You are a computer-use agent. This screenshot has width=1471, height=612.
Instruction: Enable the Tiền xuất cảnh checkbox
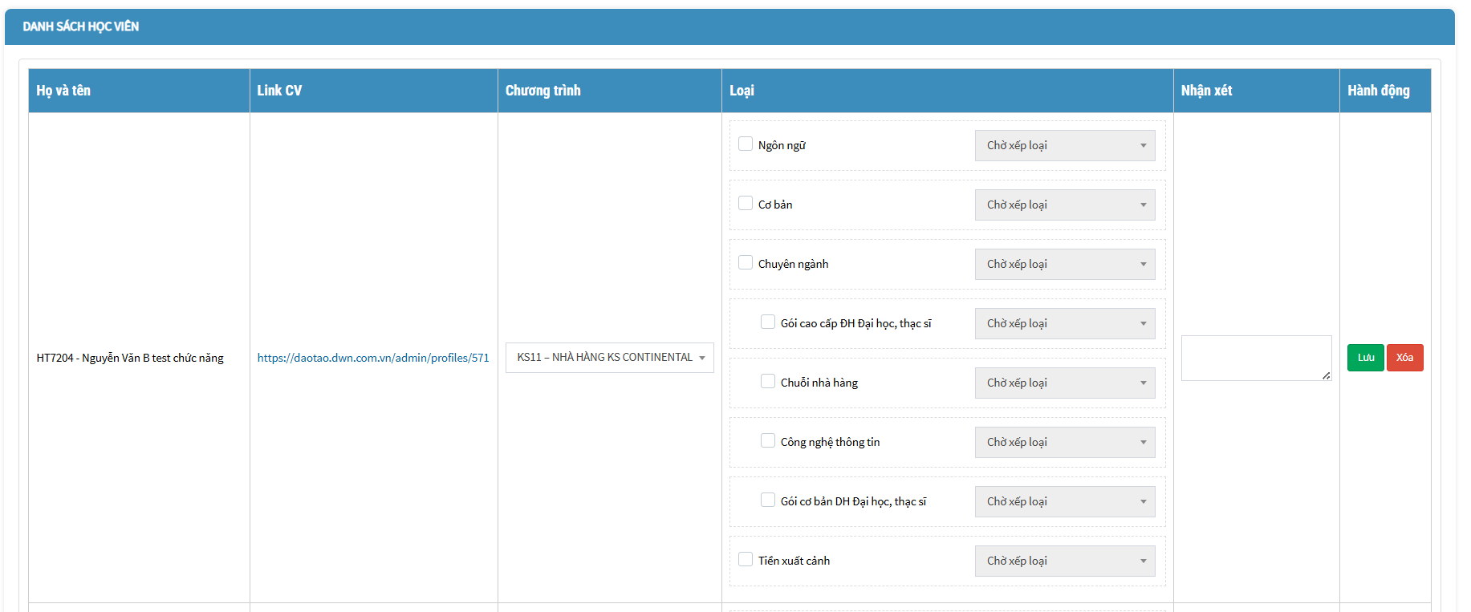[746, 560]
